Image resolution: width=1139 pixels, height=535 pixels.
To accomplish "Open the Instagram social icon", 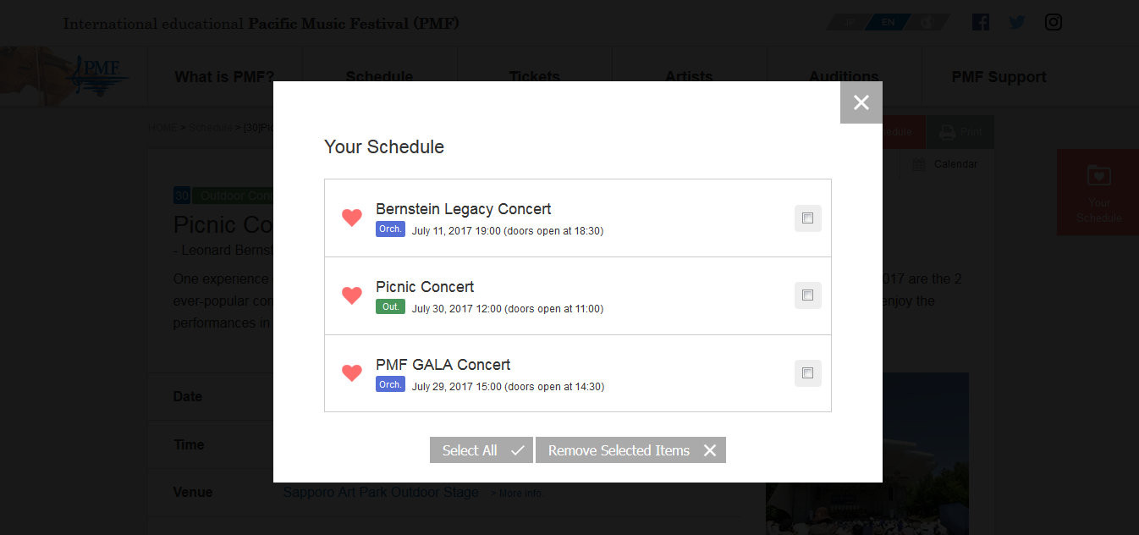I will (x=1054, y=22).
